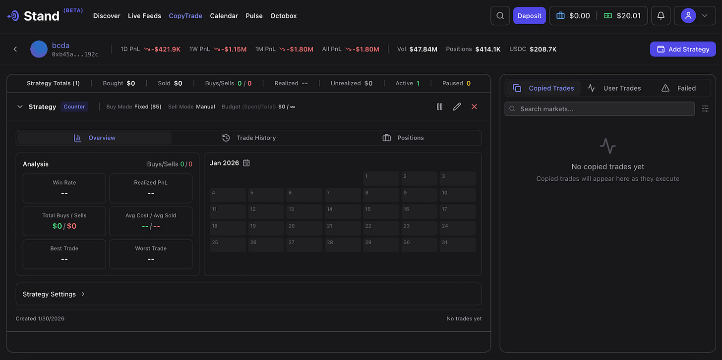722x360 pixels.
Task: Click the USDC $208.7K stat
Action: 533,49
